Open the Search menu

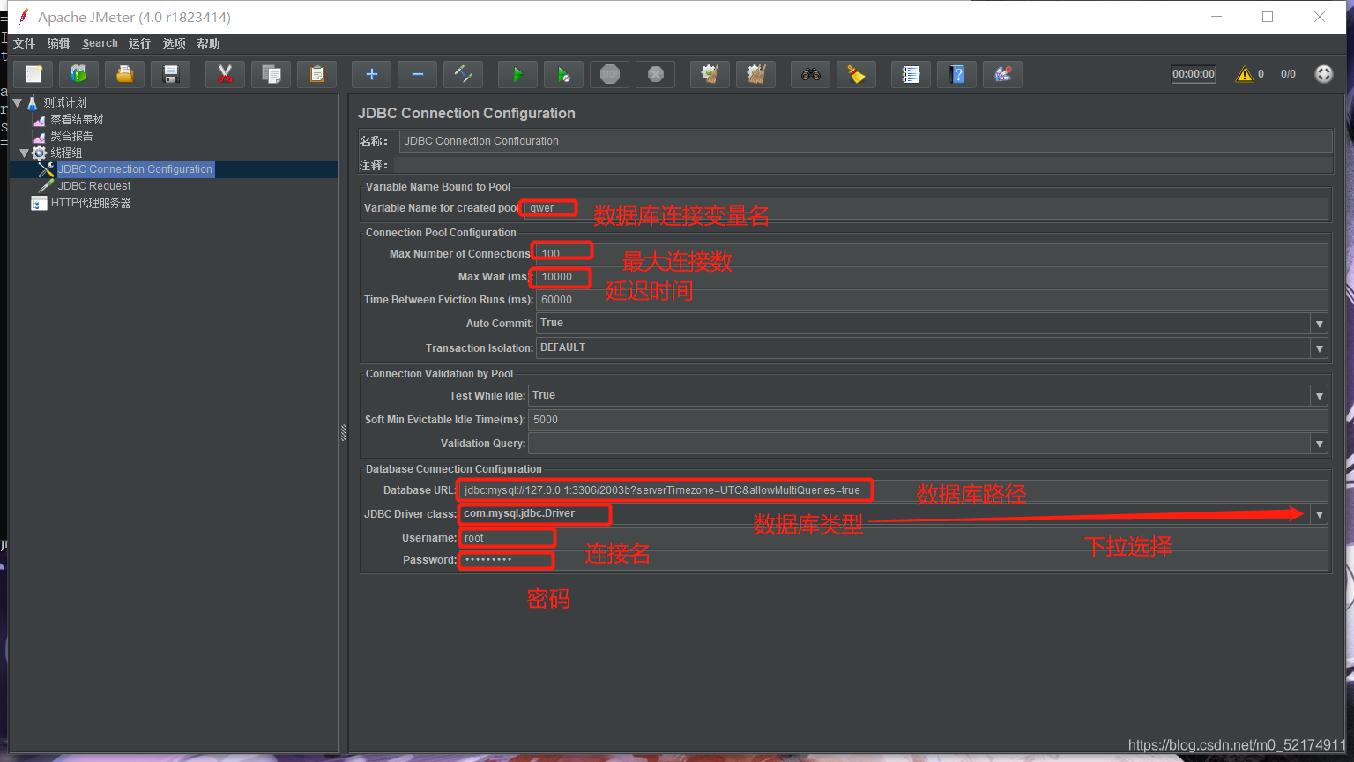pos(100,43)
